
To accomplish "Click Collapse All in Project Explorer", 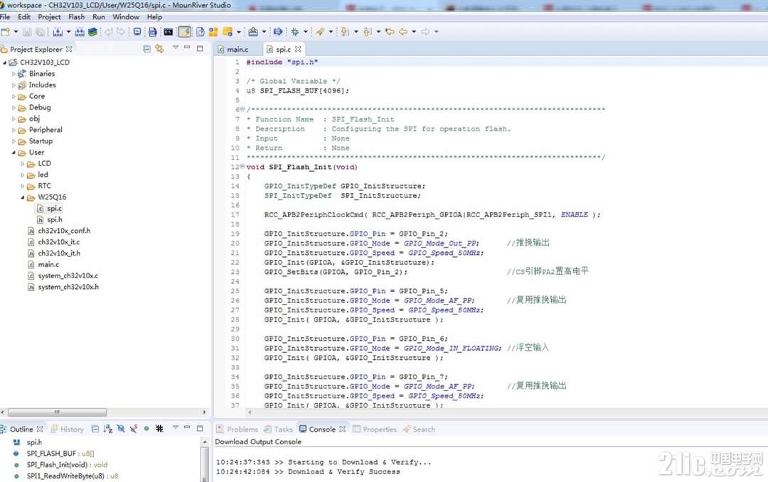I will click(146, 49).
